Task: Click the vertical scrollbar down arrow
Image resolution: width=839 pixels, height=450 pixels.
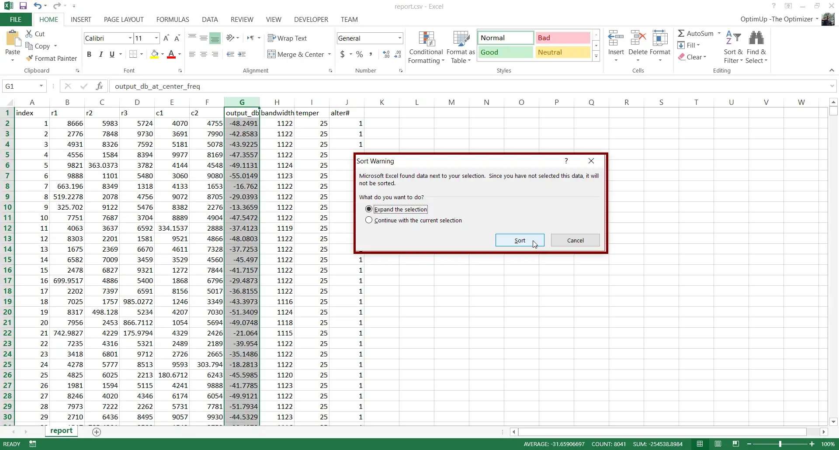Action: click(x=833, y=422)
